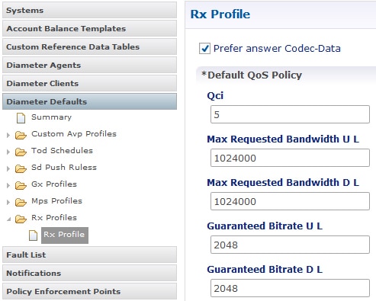Click the Custom Avp Profiles folder icon
Image resolution: width=376 pixels, height=301 pixels.
(x=21, y=135)
